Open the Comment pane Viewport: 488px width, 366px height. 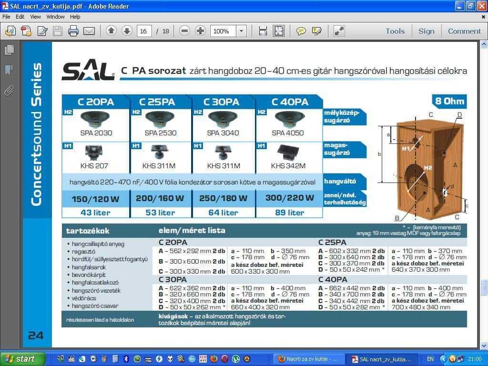tap(464, 31)
